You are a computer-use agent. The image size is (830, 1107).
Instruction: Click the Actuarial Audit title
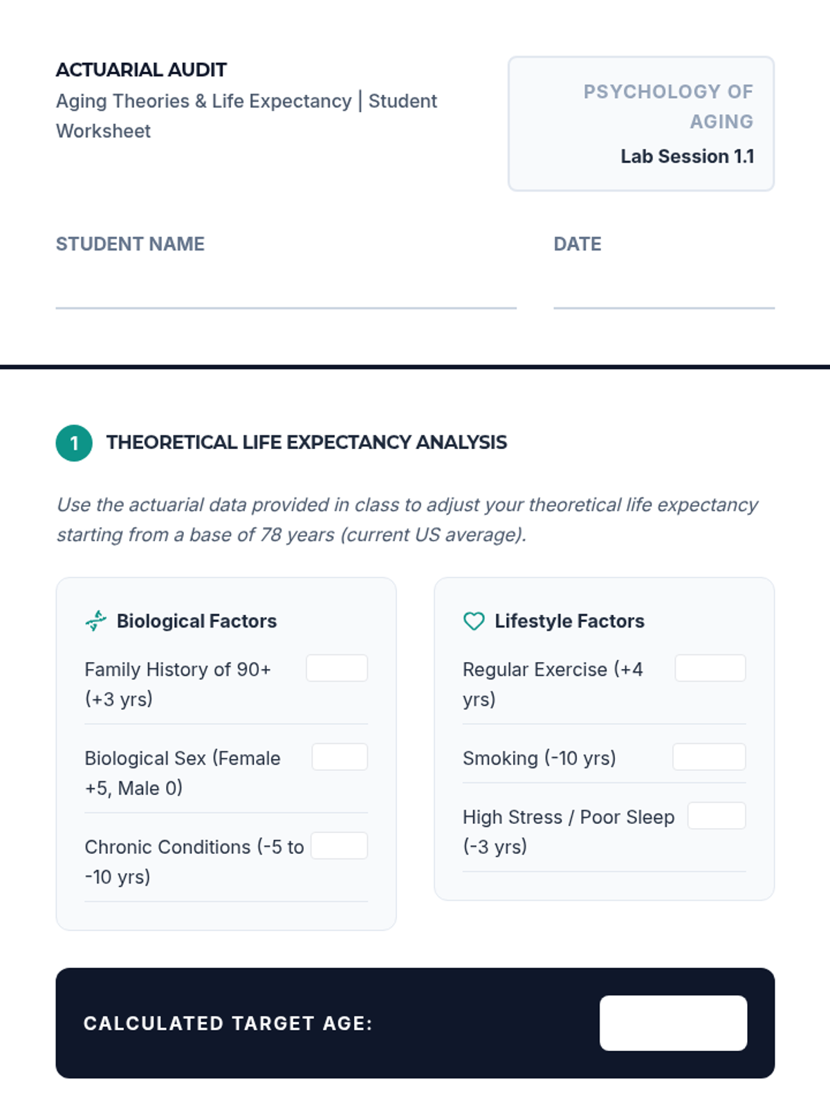point(141,70)
